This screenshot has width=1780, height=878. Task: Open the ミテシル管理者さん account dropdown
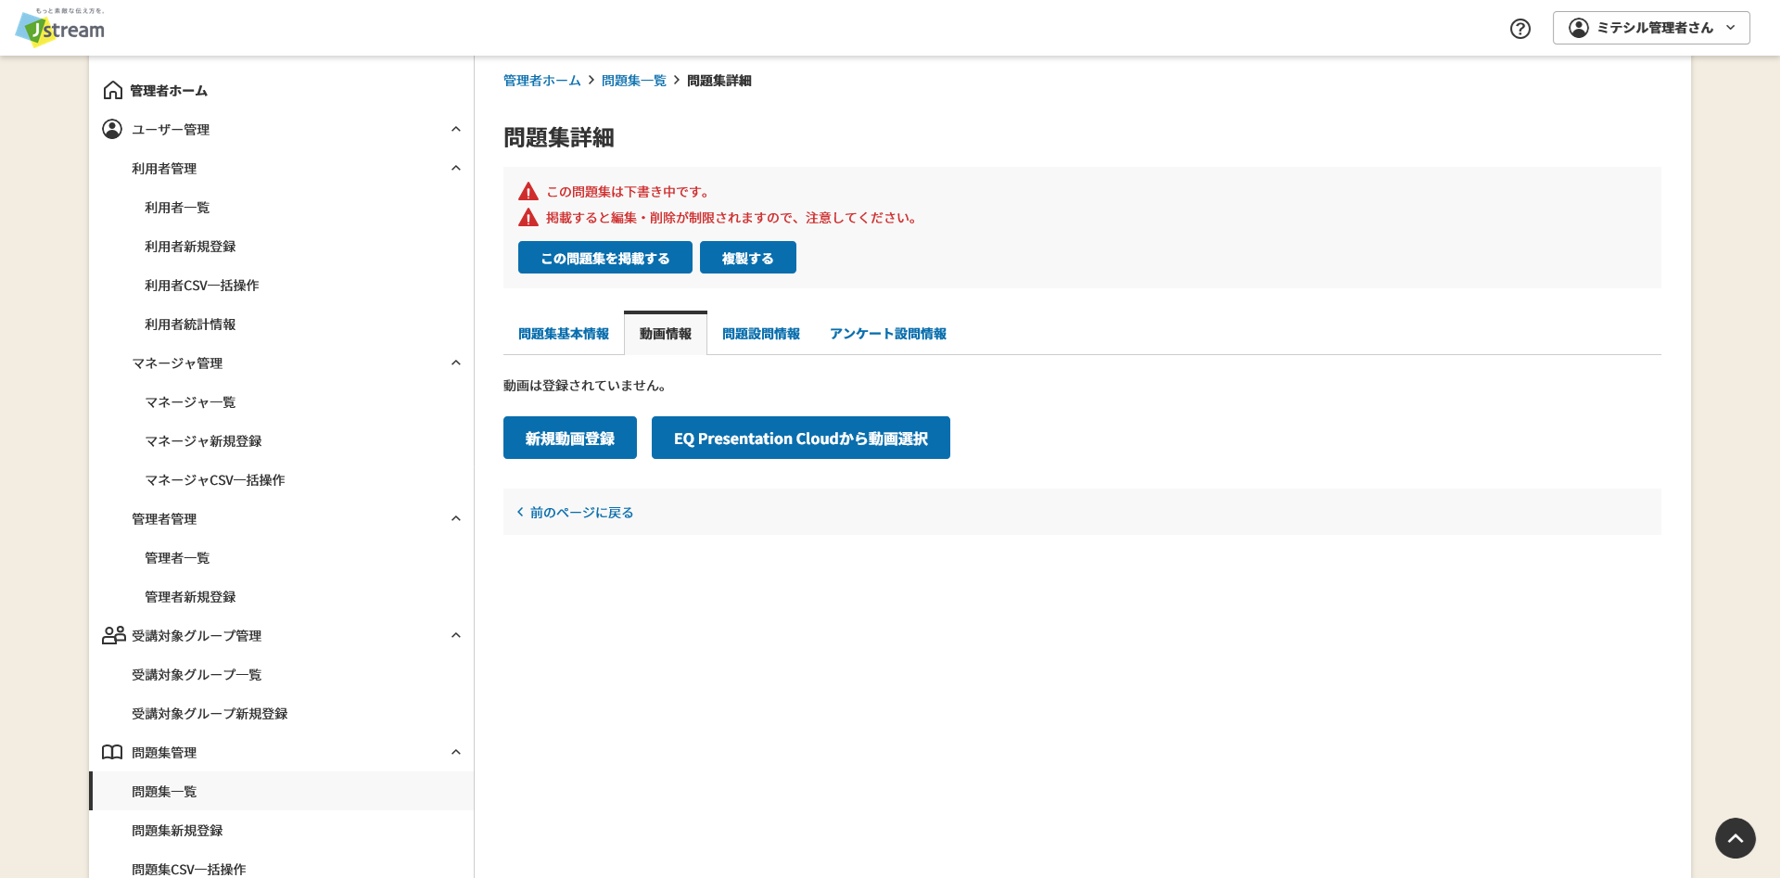tap(1651, 28)
